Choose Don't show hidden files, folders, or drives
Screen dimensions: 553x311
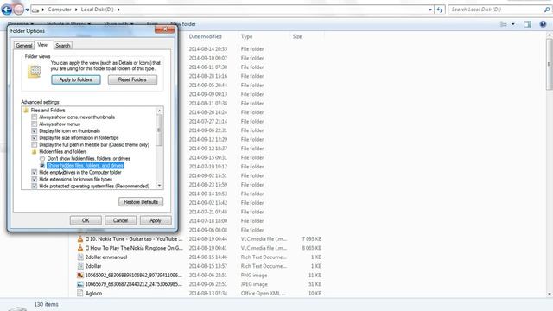pyautogui.click(x=42, y=159)
